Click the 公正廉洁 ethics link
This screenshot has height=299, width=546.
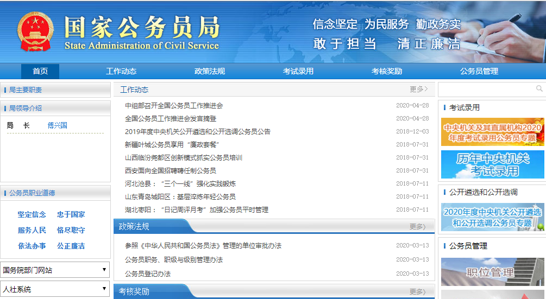point(71,246)
